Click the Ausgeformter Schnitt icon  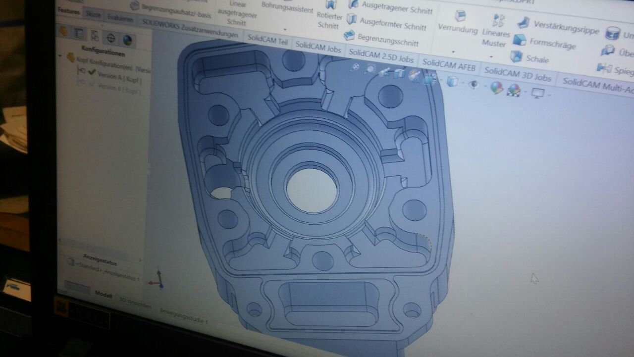pyautogui.click(x=351, y=19)
